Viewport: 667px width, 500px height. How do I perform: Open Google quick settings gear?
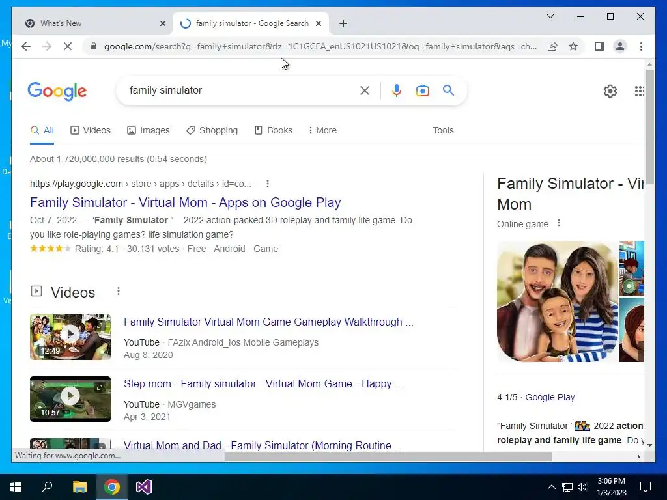click(x=610, y=90)
